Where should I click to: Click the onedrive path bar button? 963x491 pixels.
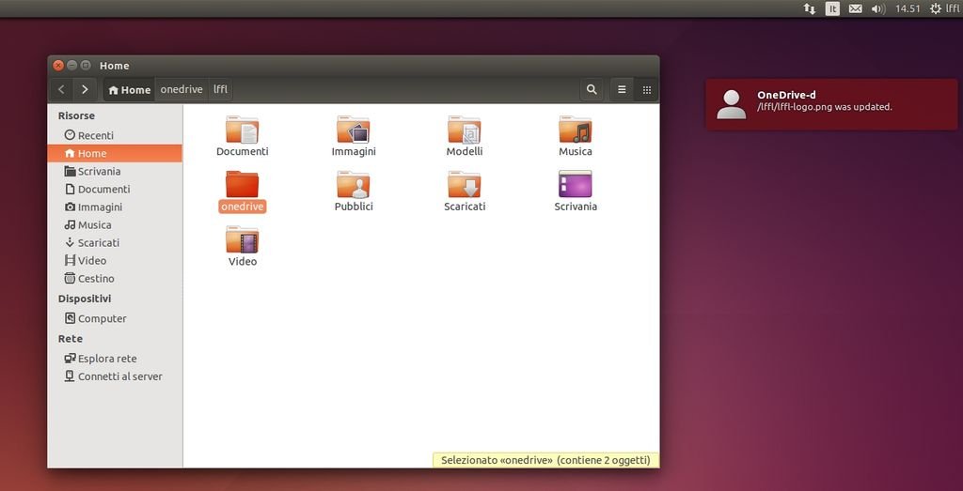182,90
